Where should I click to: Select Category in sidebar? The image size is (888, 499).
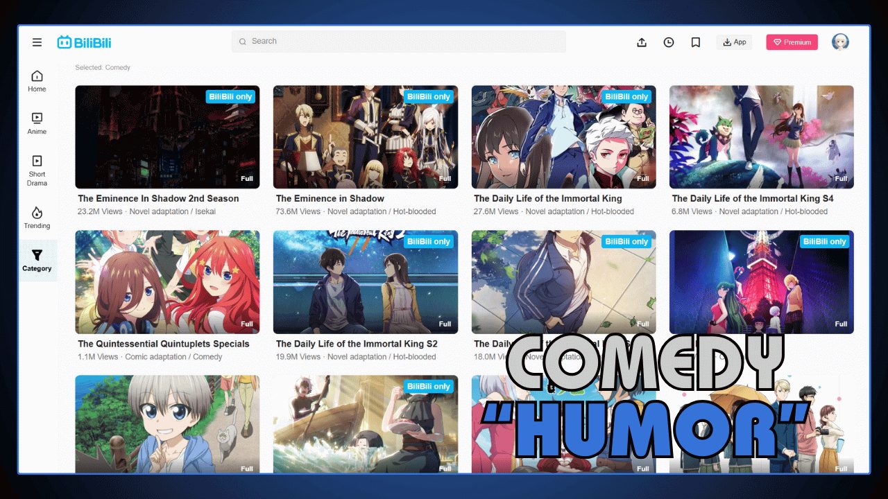[x=37, y=261]
